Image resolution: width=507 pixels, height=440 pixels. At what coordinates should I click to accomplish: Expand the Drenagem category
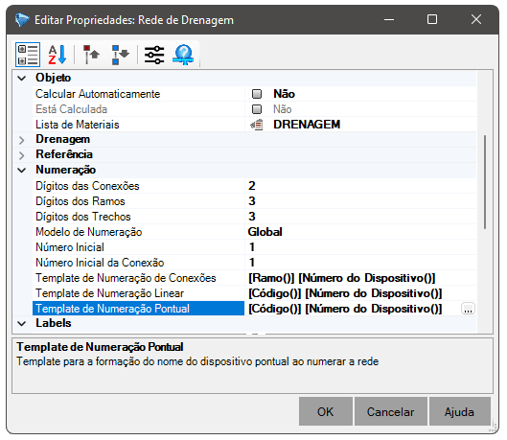22,140
